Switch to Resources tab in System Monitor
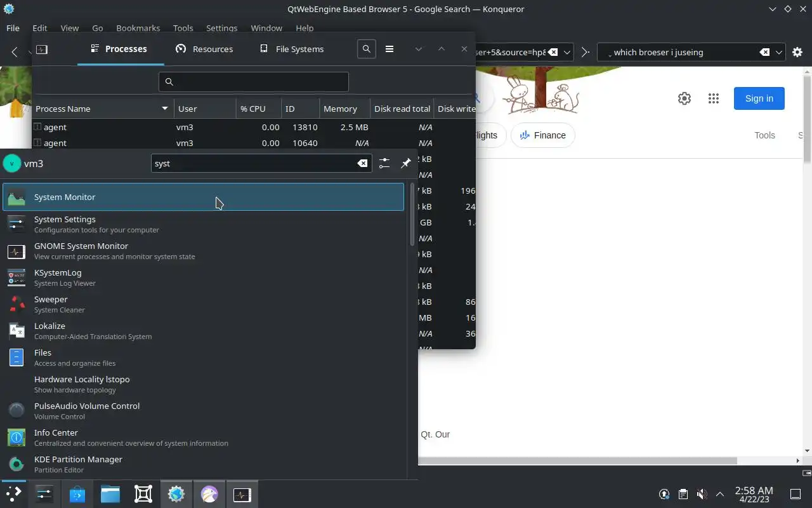The width and height of the screenshot is (812, 508). click(204, 49)
